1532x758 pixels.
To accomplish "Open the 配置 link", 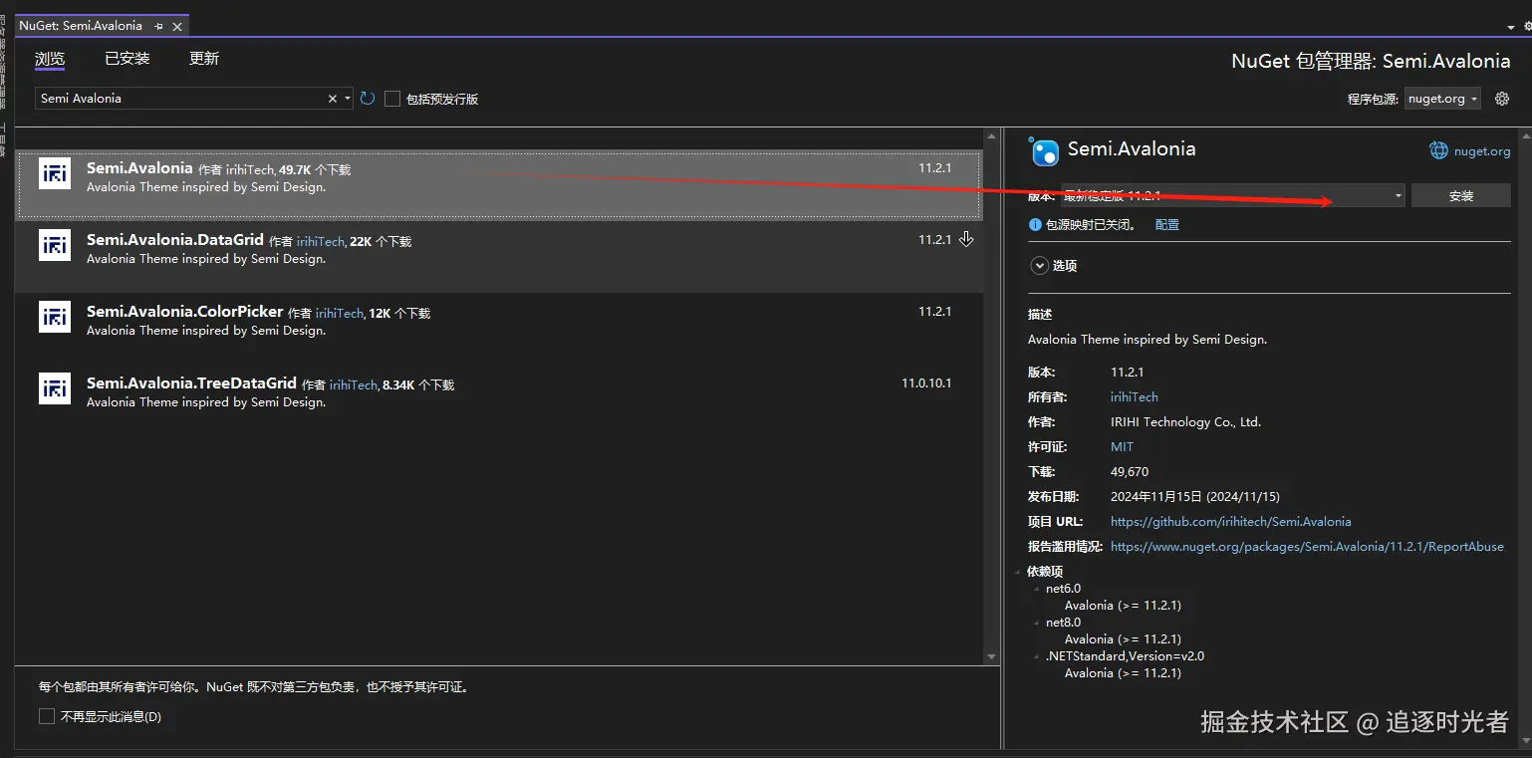I will [x=1167, y=225].
